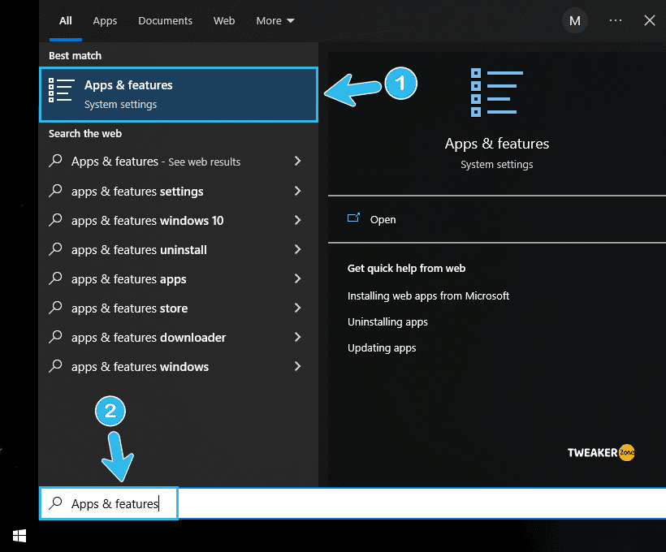Open 'Updating apps' help link
Viewport: 666px width, 552px height.
[x=382, y=348]
